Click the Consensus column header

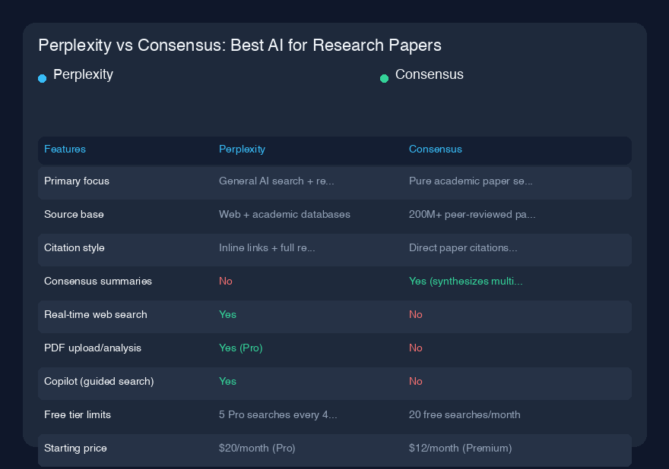click(435, 149)
